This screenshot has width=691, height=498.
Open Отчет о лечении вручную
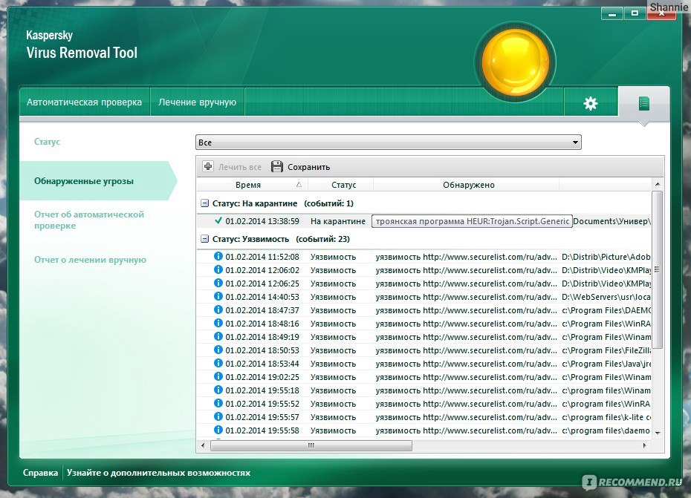pos(90,260)
